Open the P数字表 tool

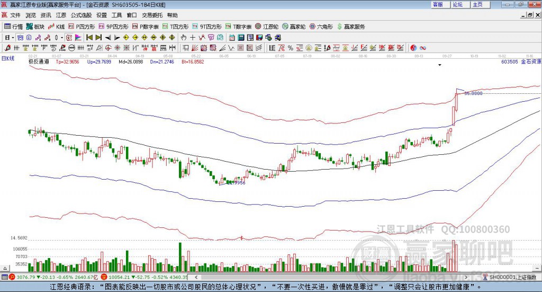point(145,26)
